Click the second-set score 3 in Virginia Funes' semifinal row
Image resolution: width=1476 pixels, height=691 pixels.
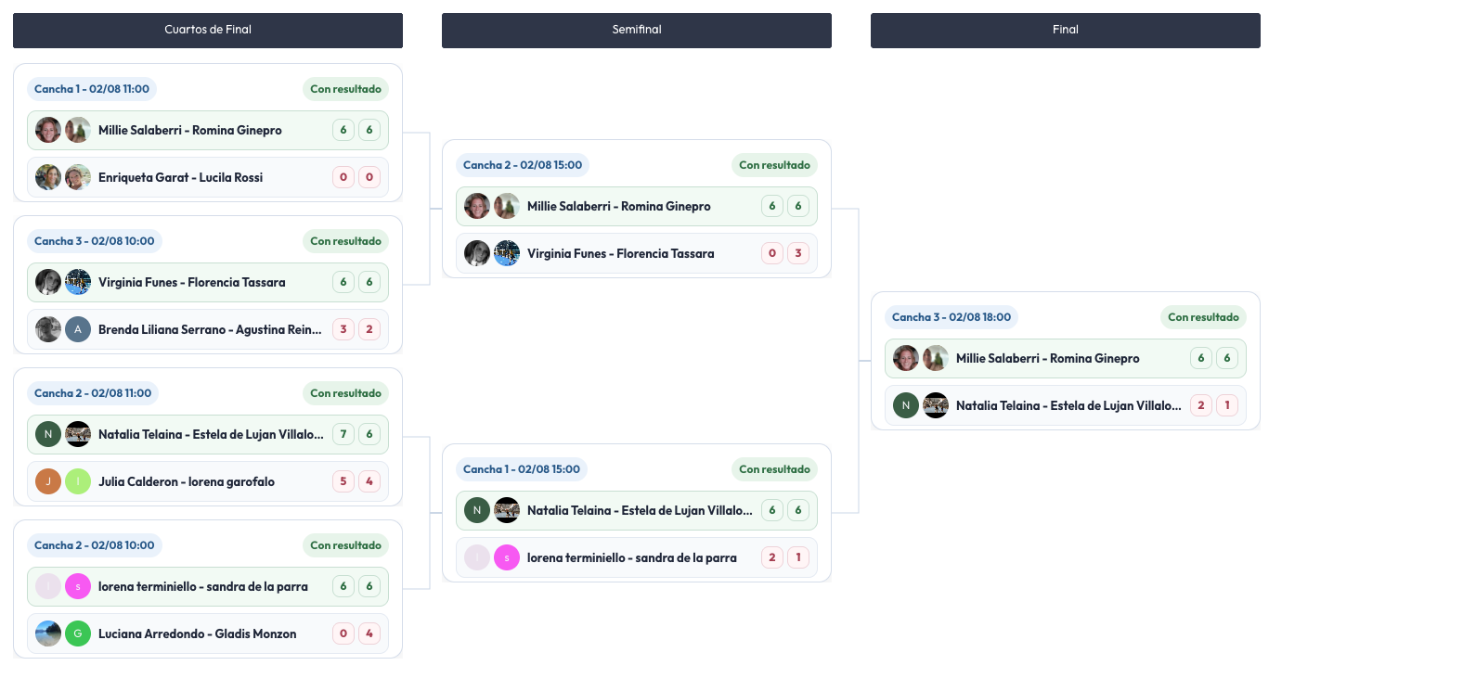(x=798, y=253)
